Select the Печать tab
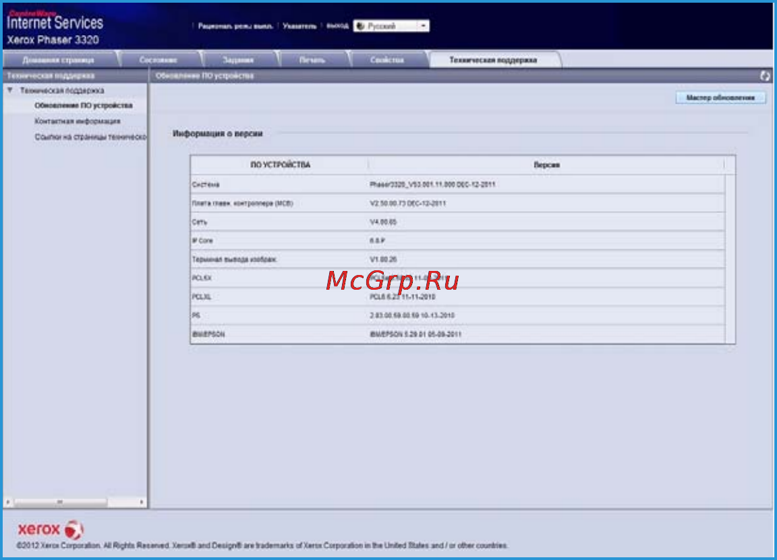Viewport: 777px width, 560px height. 312,60
